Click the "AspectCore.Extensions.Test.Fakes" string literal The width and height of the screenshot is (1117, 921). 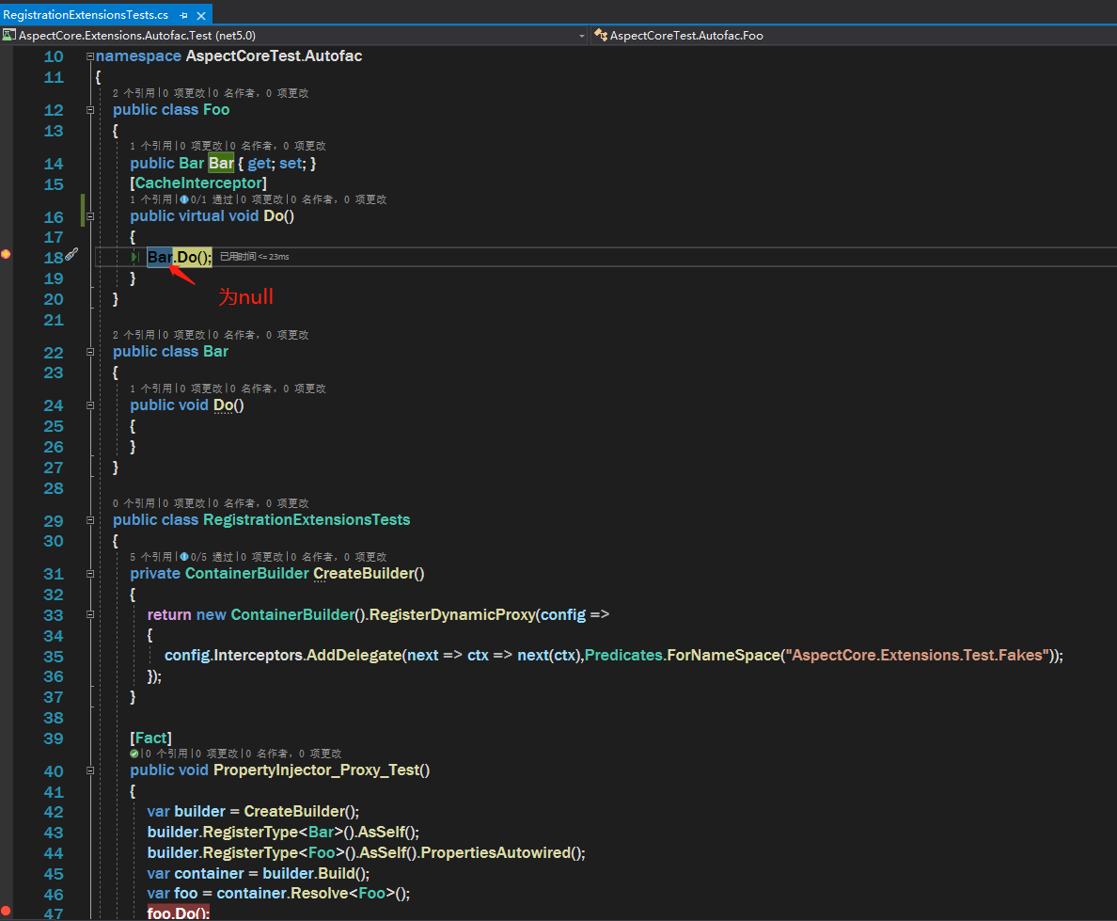[x=917, y=655]
